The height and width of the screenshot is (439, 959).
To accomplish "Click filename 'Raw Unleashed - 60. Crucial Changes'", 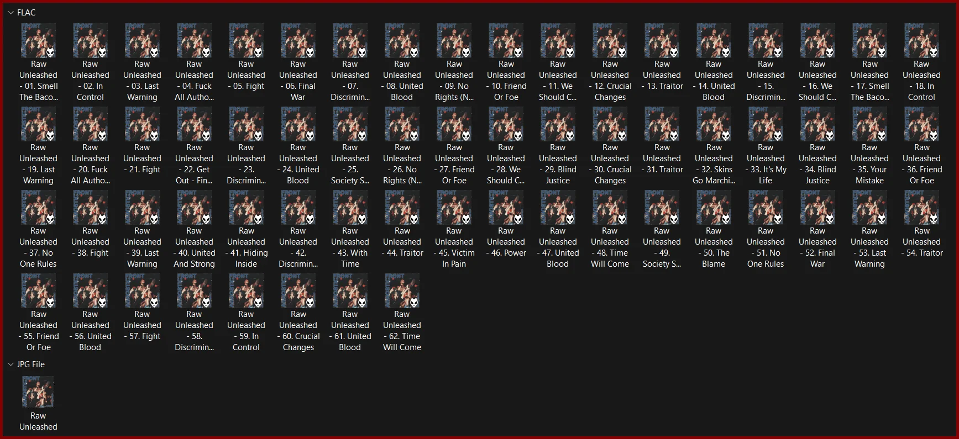I will tap(298, 331).
